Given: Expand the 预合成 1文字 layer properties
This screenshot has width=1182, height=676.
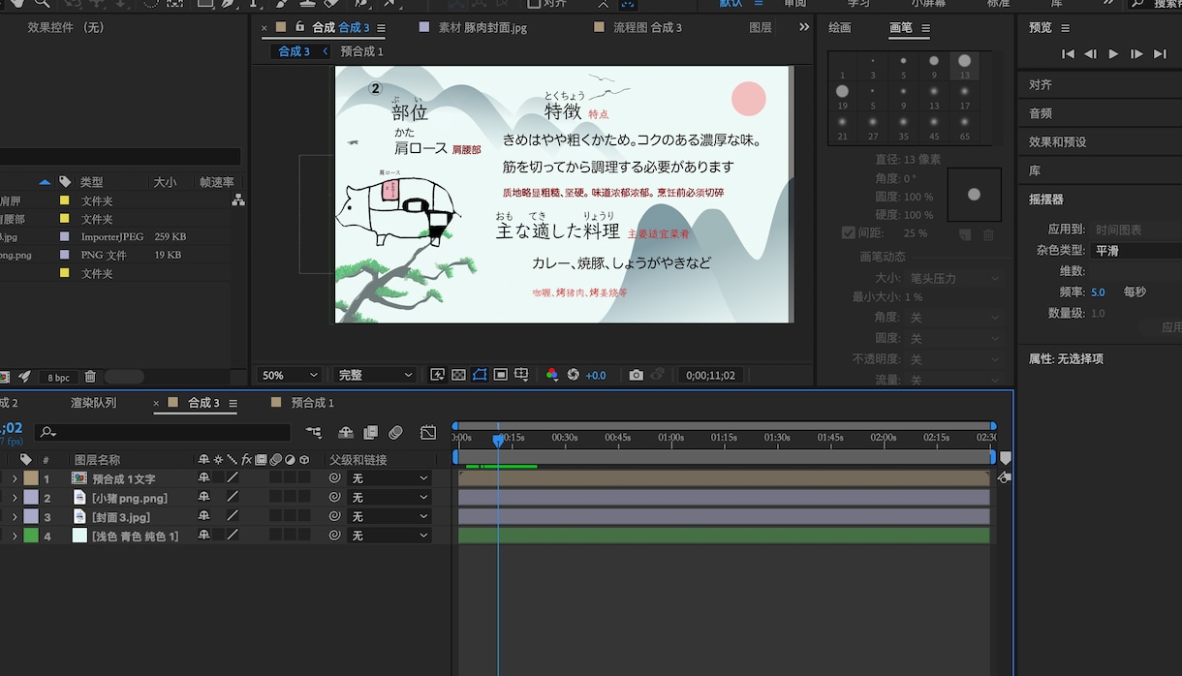Looking at the screenshot, I should tap(15, 478).
